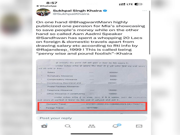
Task: Open the @Rajandeep_1999 mention
Action: point(59,49)
